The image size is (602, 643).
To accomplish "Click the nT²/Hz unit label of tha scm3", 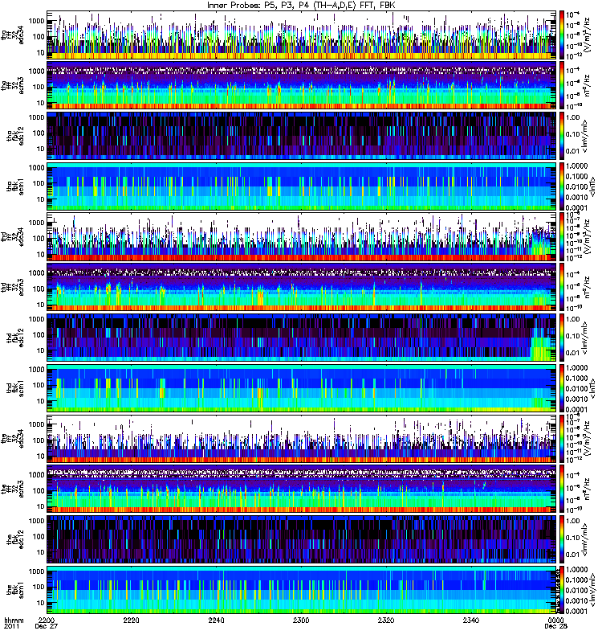I will pos(587,85).
